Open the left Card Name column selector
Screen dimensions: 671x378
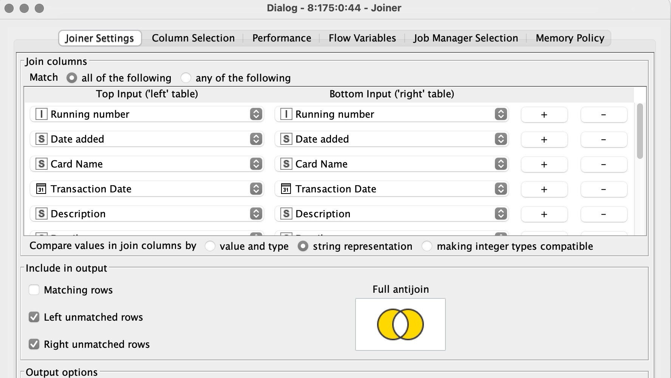(x=257, y=164)
